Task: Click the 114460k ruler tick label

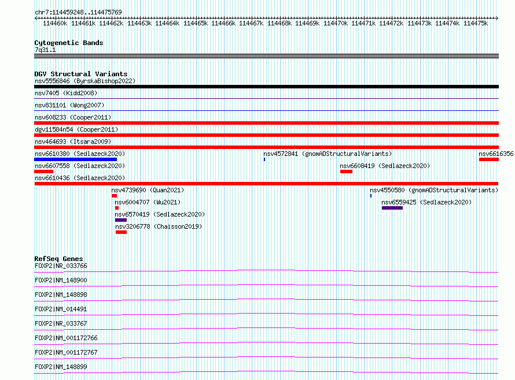Action: pyautogui.click(x=55, y=23)
